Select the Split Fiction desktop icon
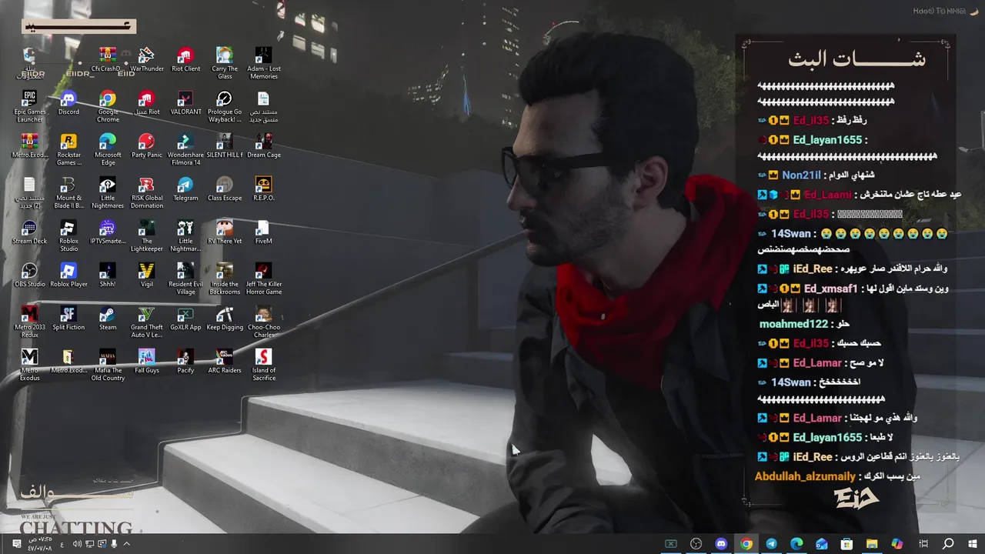This screenshot has width=985, height=554. 68,319
